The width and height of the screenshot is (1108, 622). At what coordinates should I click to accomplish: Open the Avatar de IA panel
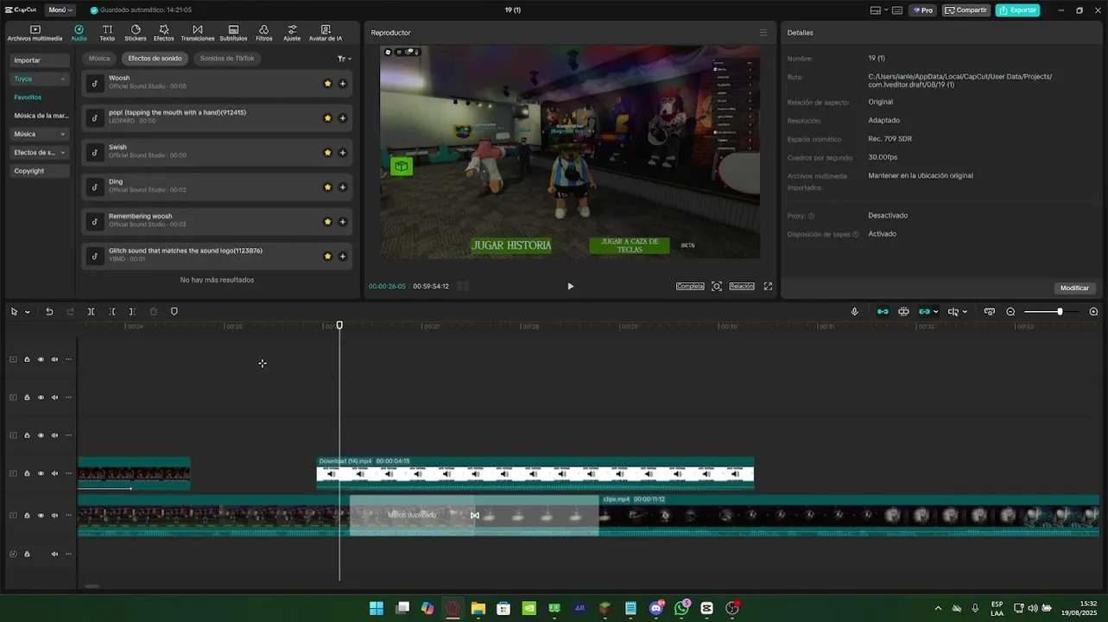[x=326, y=33]
